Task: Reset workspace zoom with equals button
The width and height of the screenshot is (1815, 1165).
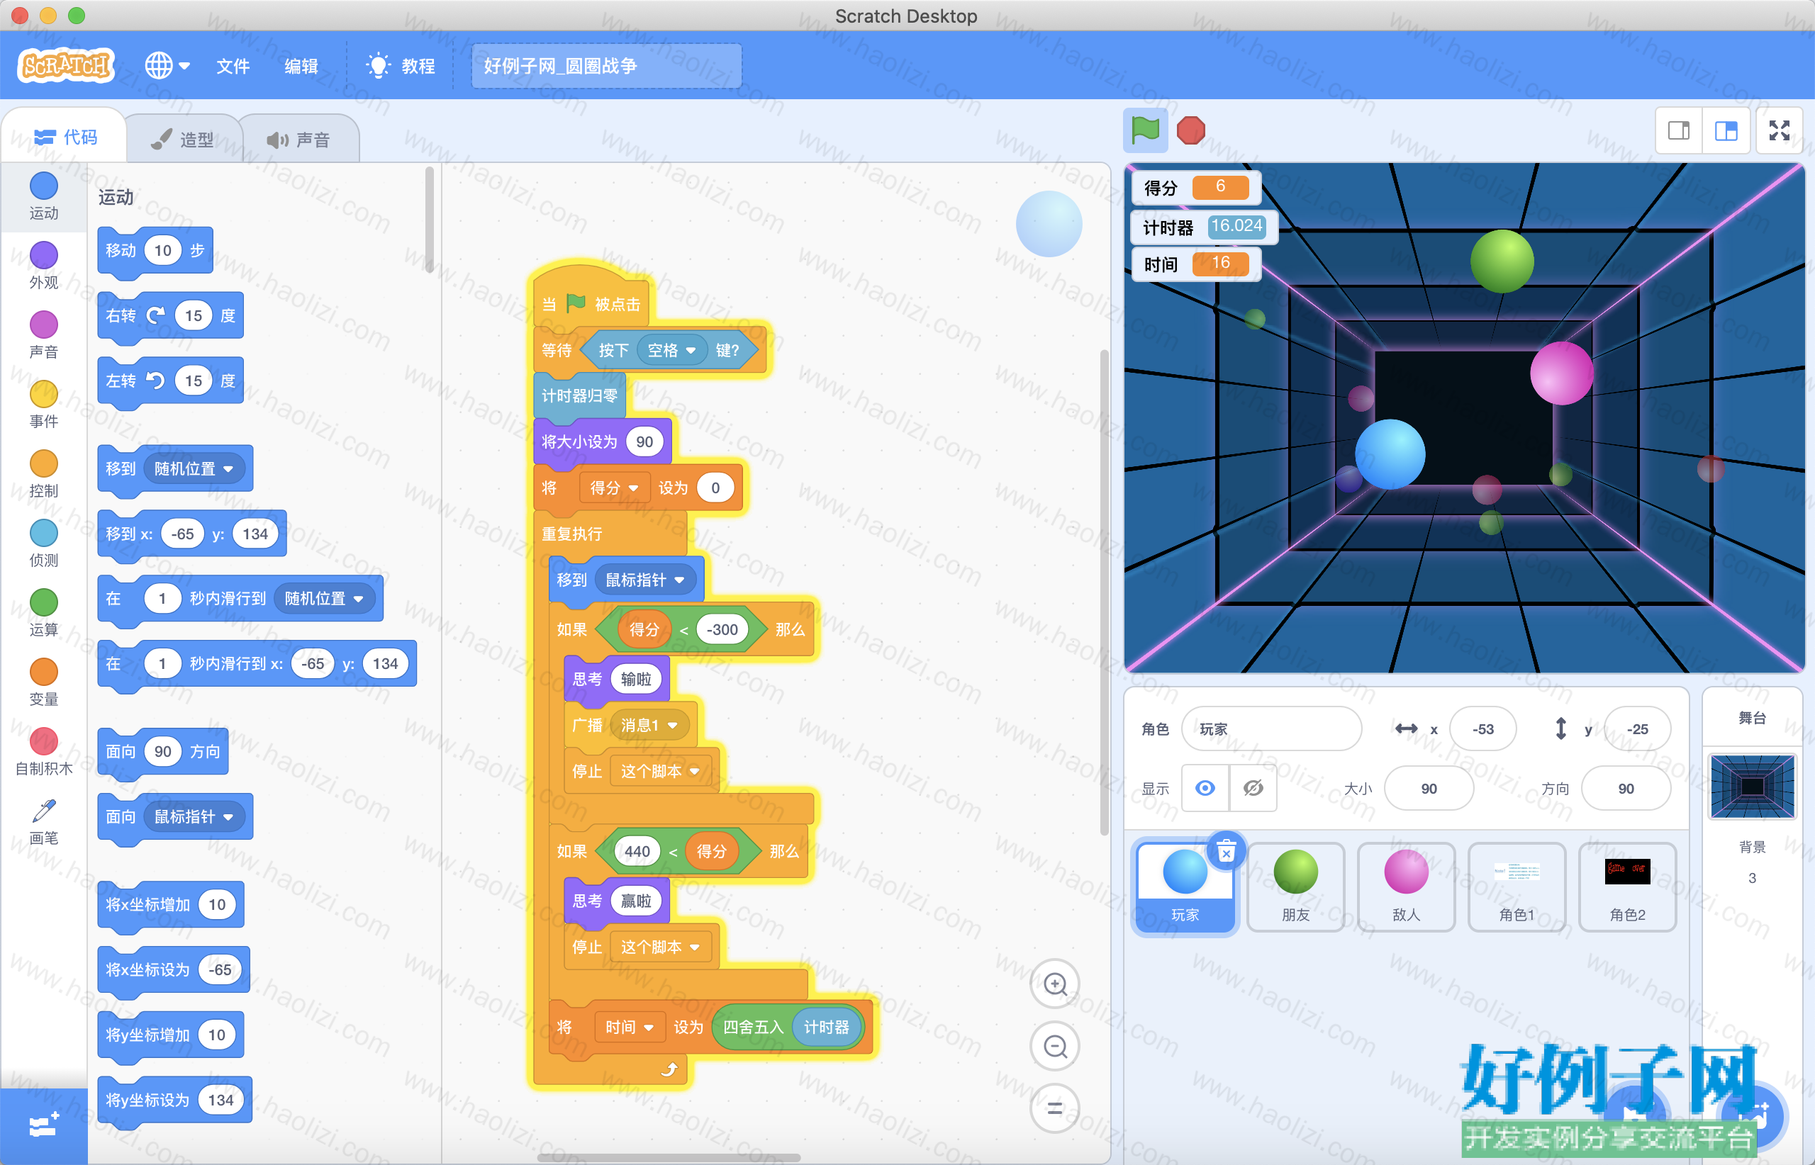Action: coord(1055,1108)
